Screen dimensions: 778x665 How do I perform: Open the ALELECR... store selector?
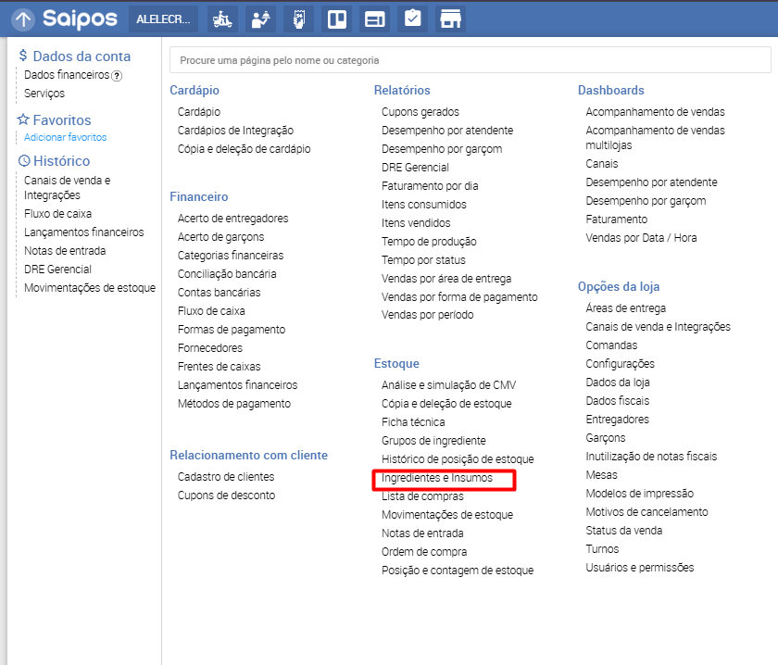click(162, 19)
